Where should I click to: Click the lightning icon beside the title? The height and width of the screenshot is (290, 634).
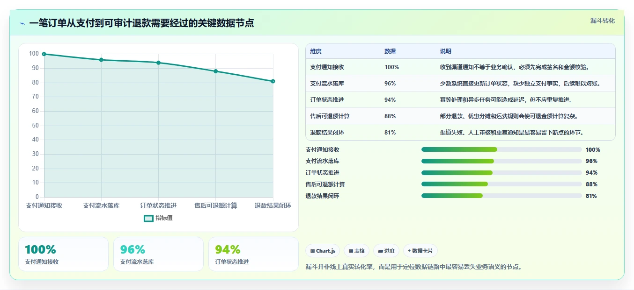tap(22, 23)
